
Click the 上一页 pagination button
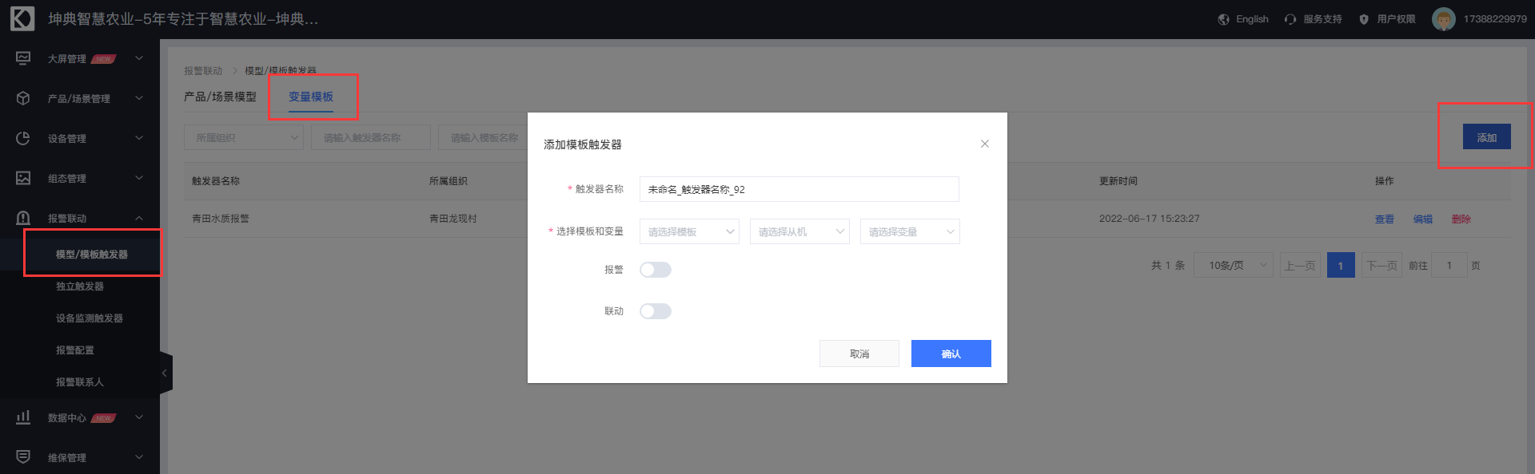pos(1300,265)
